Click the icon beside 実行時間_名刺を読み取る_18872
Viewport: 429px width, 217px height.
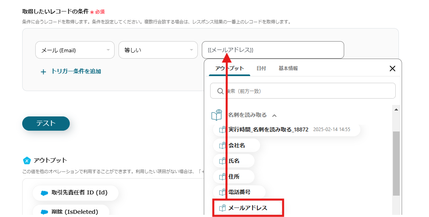(x=222, y=129)
